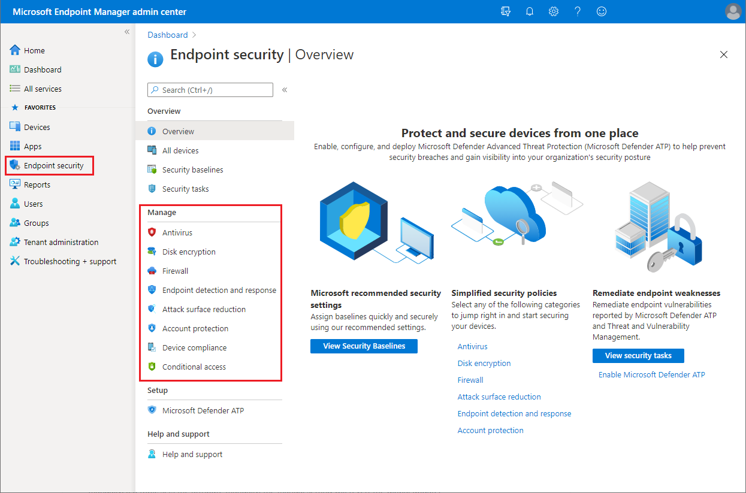
Task: Click the red Antivirus shield icon
Action: [152, 232]
